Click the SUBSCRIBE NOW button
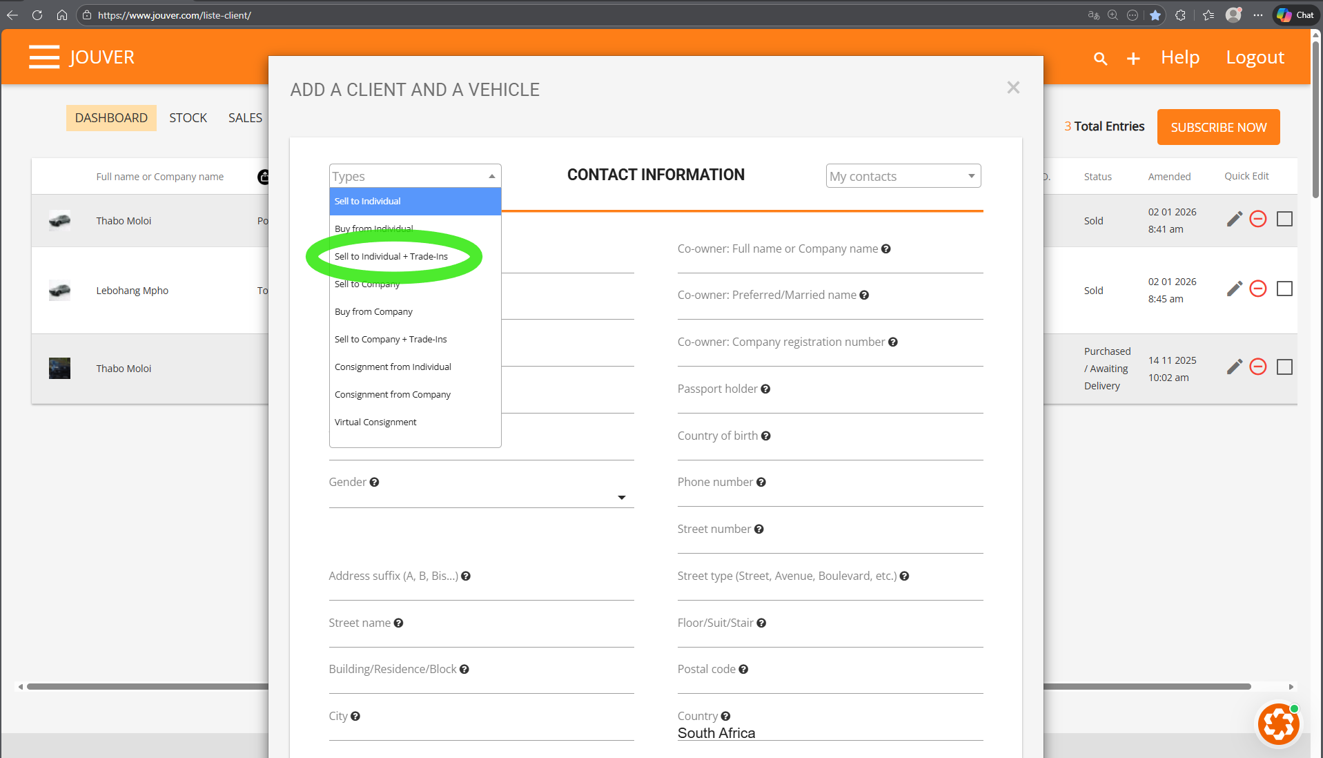1323x758 pixels. [1218, 128]
